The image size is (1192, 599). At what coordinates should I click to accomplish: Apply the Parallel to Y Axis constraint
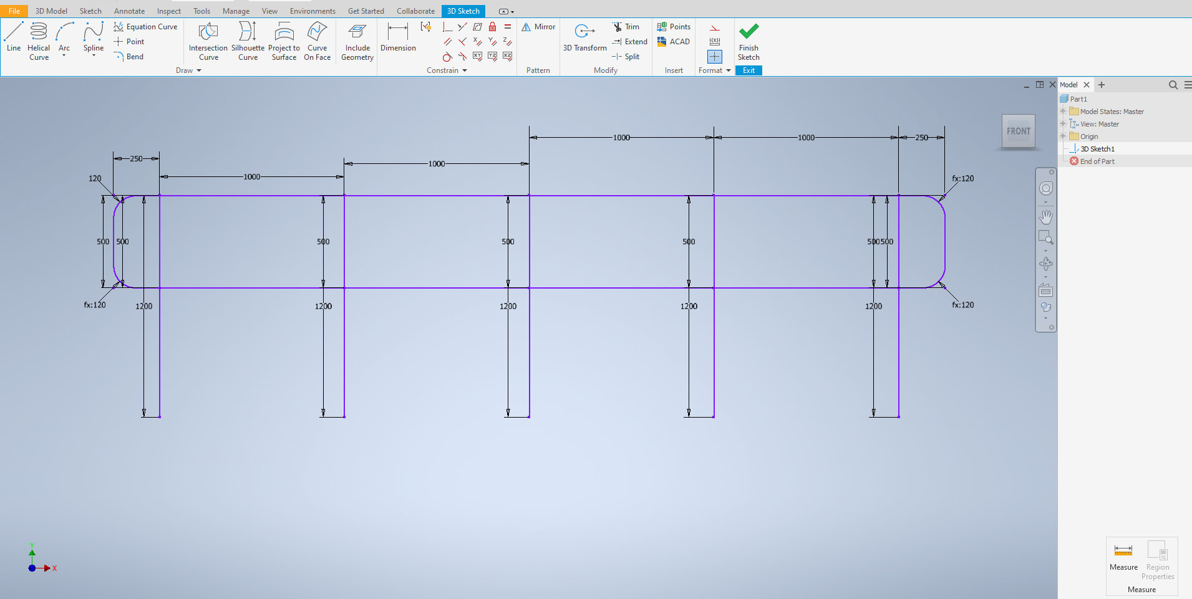point(493,42)
